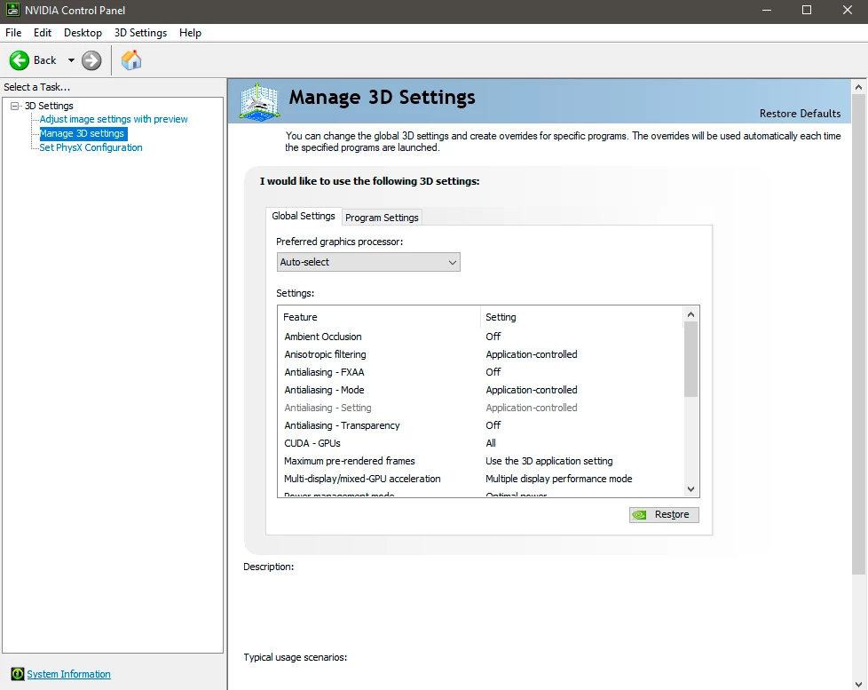
Task: Click the Forward arrow icon
Action: click(x=91, y=60)
